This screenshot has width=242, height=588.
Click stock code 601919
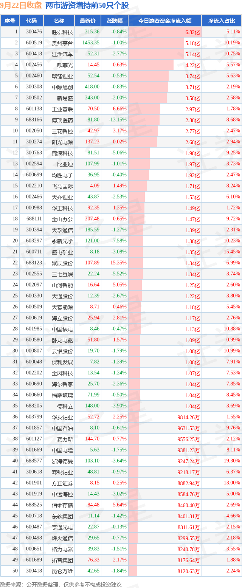[34, 494]
